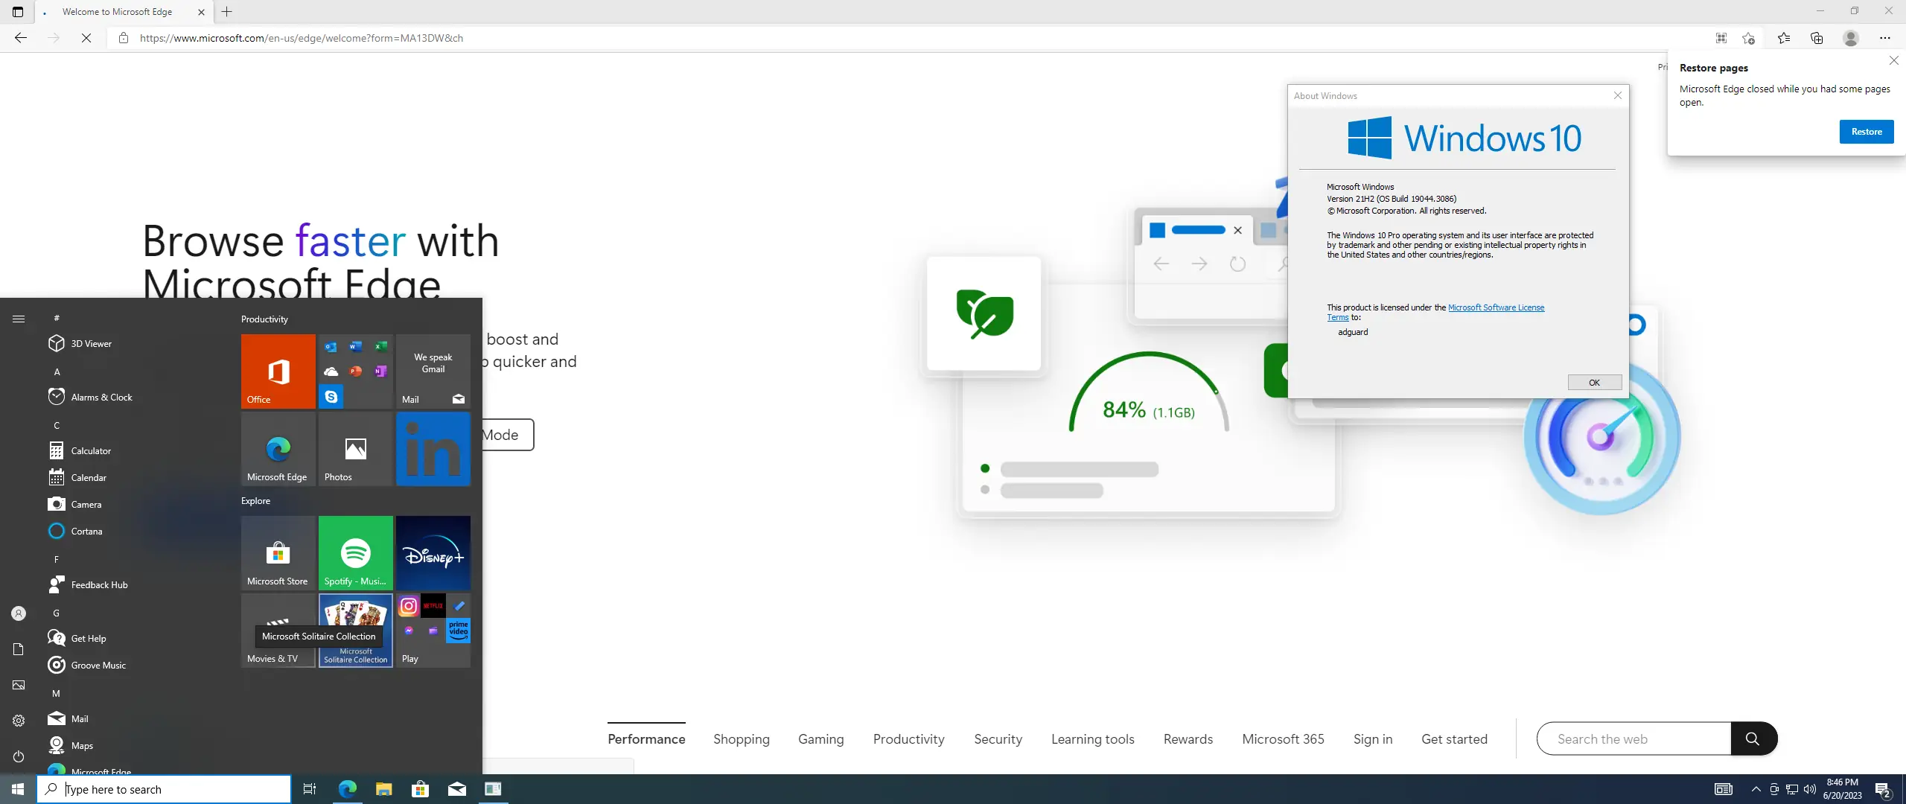The height and width of the screenshot is (804, 1906).
Task: Open Edge Settings and more menu
Action: (x=1884, y=38)
